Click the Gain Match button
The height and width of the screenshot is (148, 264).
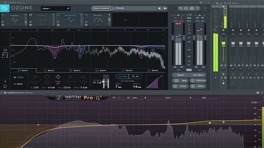coord(198,75)
